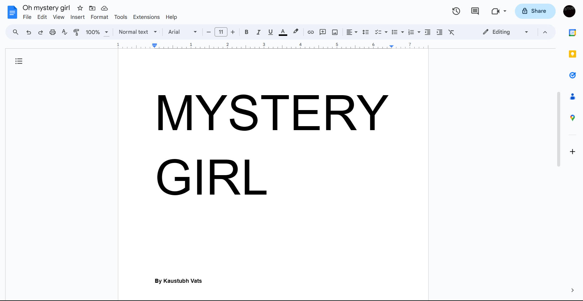Click the Undo arrow icon
The height and width of the screenshot is (301, 583).
pos(29,32)
